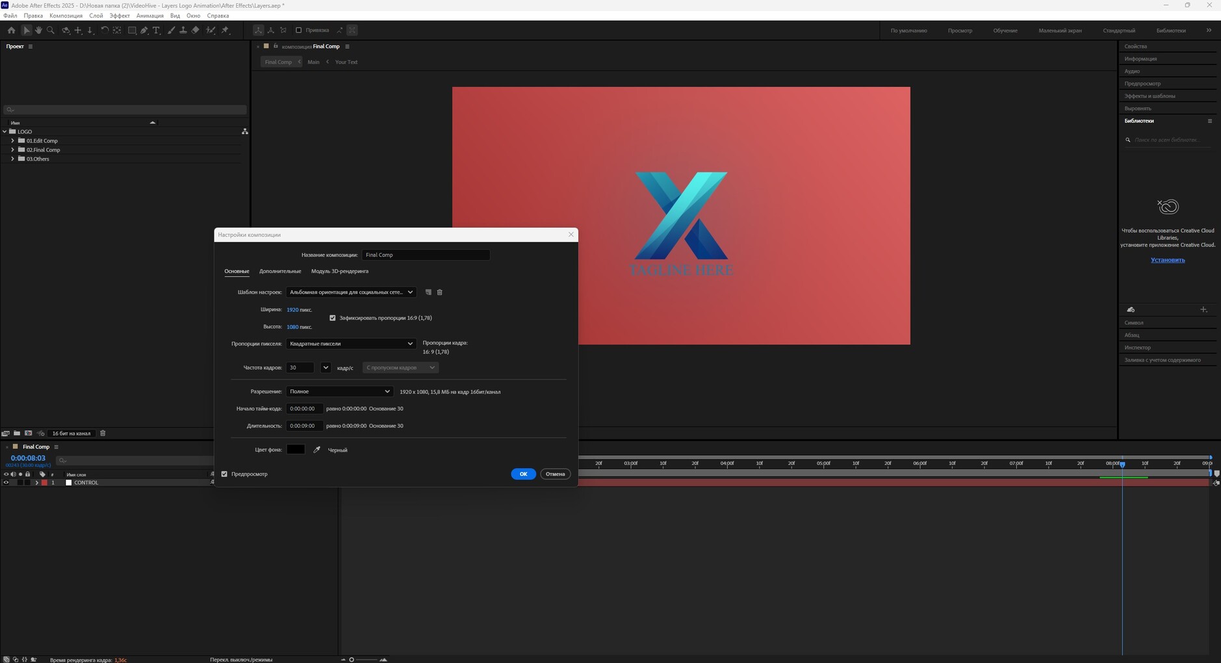Select the Type text tool
The width and height of the screenshot is (1221, 663).
coord(157,31)
